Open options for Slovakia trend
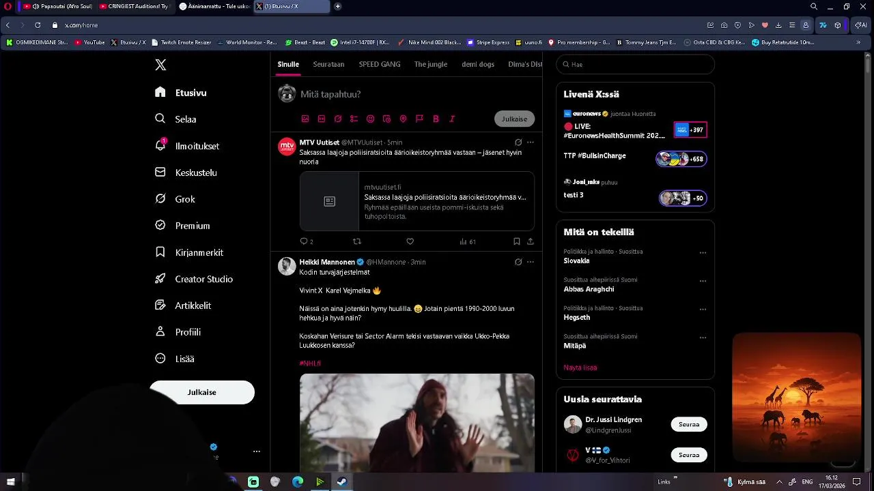 tap(703, 252)
